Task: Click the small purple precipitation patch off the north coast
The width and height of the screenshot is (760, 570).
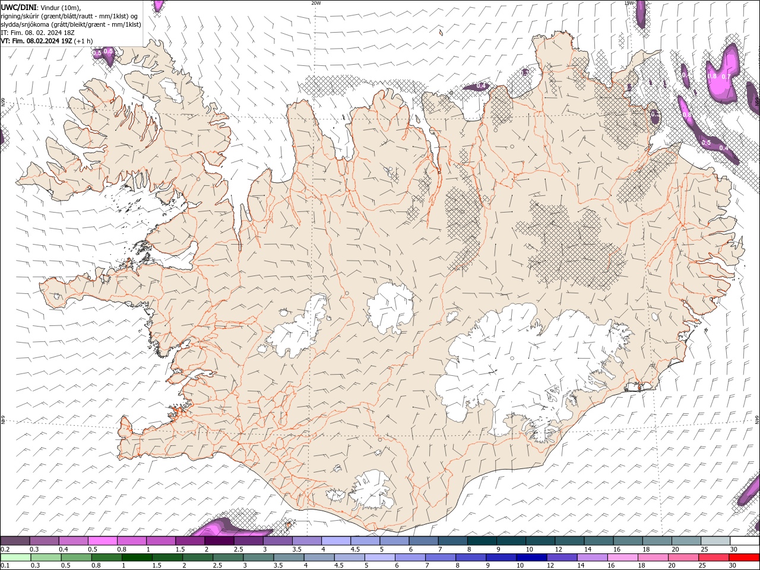Action: (476, 87)
